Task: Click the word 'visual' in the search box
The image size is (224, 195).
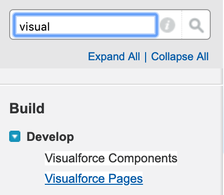Action: (x=35, y=27)
